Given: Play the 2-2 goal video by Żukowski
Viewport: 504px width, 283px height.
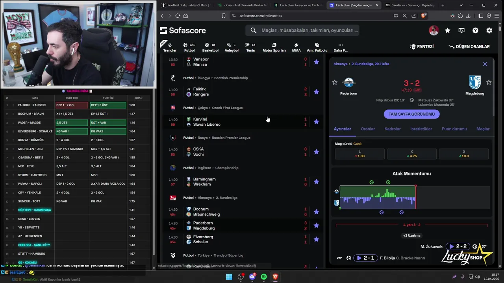Looking at the screenshot, I should tap(458, 246).
